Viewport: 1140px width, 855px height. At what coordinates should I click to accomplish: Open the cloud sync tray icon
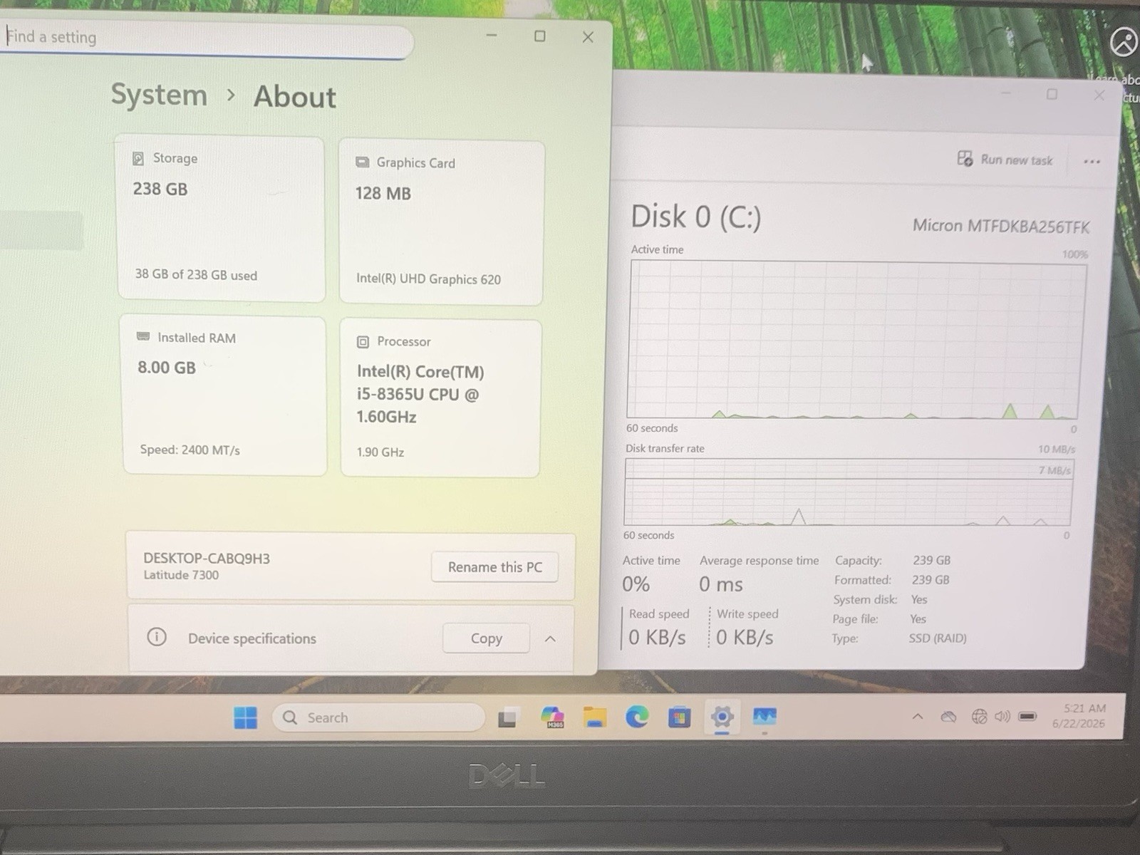tap(948, 717)
